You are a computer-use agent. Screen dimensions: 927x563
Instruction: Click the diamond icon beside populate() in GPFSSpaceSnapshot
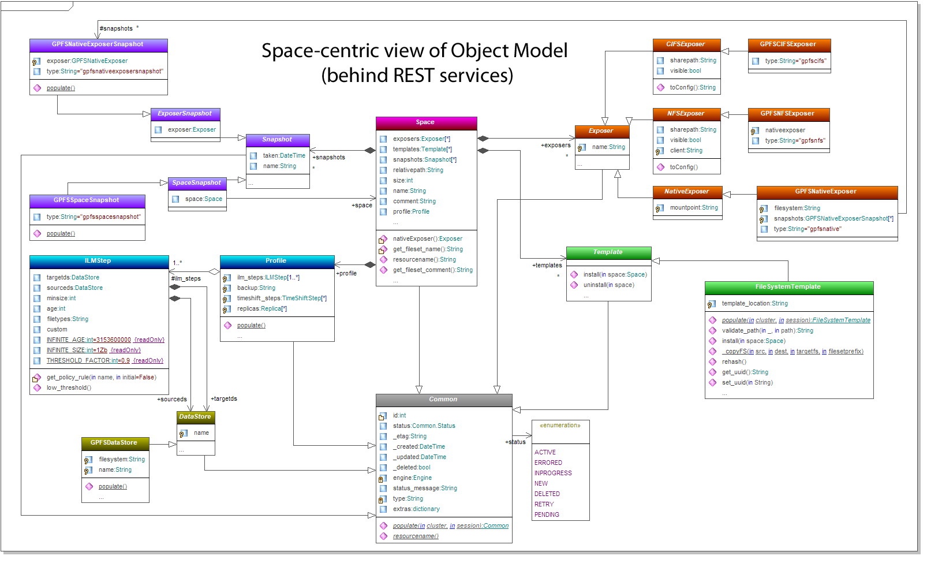37,233
